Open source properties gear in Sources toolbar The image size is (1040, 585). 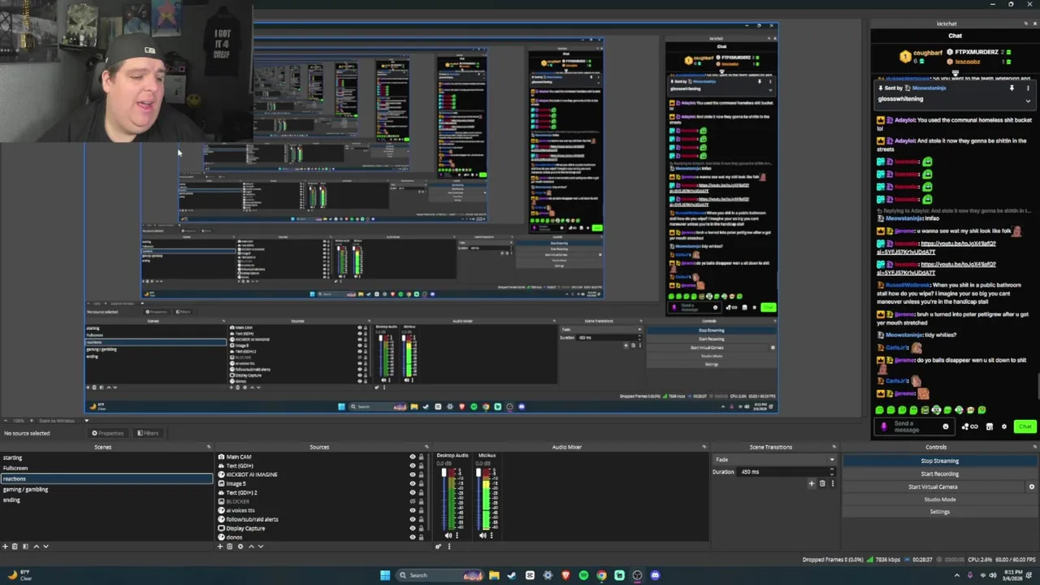[x=240, y=546]
